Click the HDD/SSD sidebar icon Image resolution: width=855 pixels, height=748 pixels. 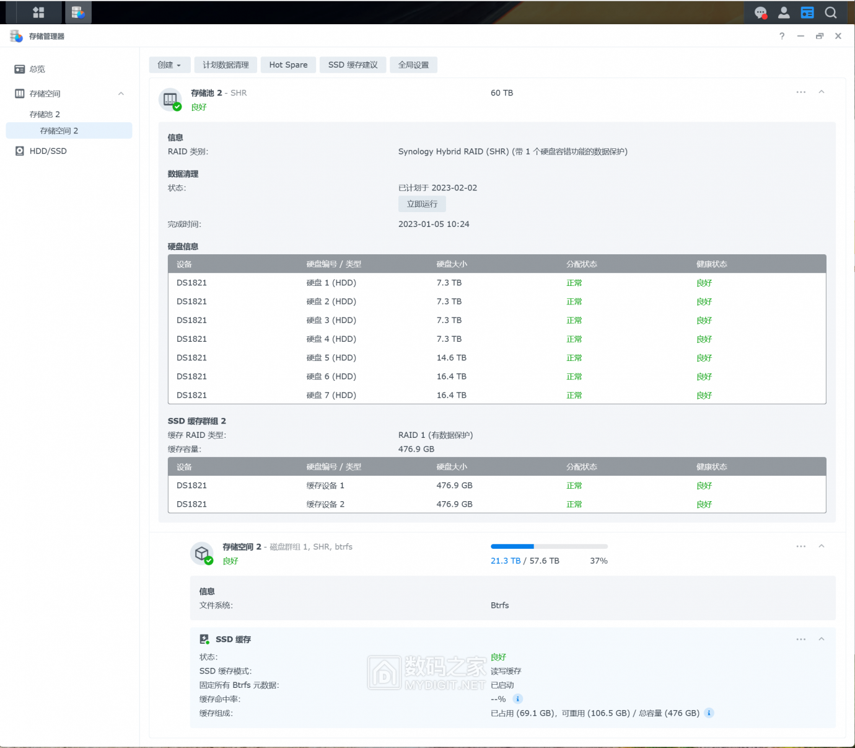(20, 151)
